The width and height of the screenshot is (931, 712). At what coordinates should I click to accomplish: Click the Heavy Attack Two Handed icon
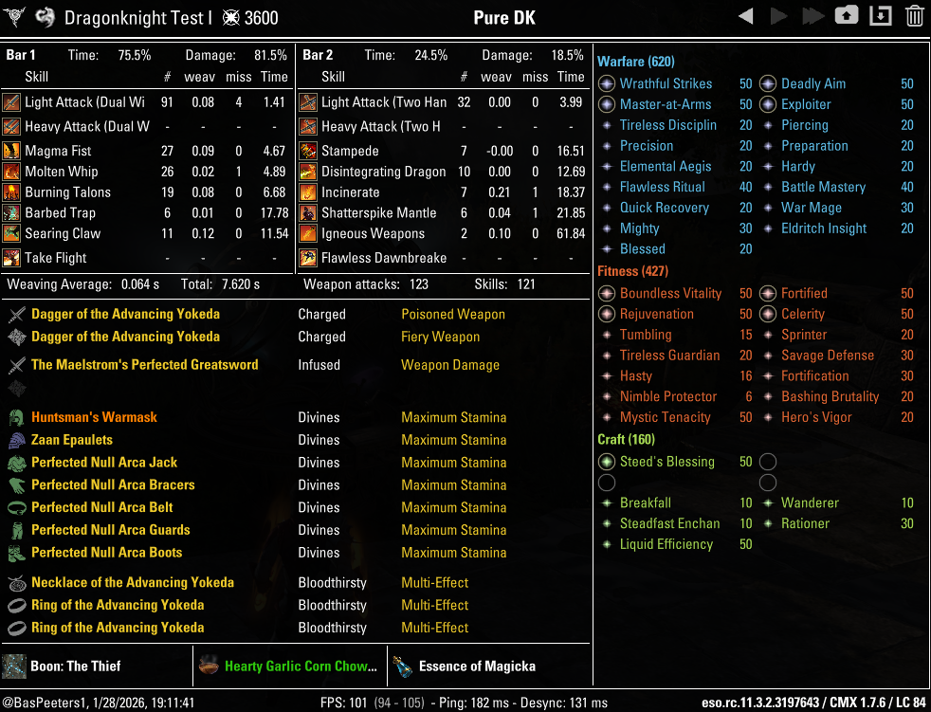(307, 126)
